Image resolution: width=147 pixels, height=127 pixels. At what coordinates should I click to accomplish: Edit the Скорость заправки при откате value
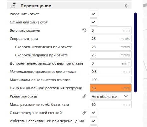tap(111, 55)
